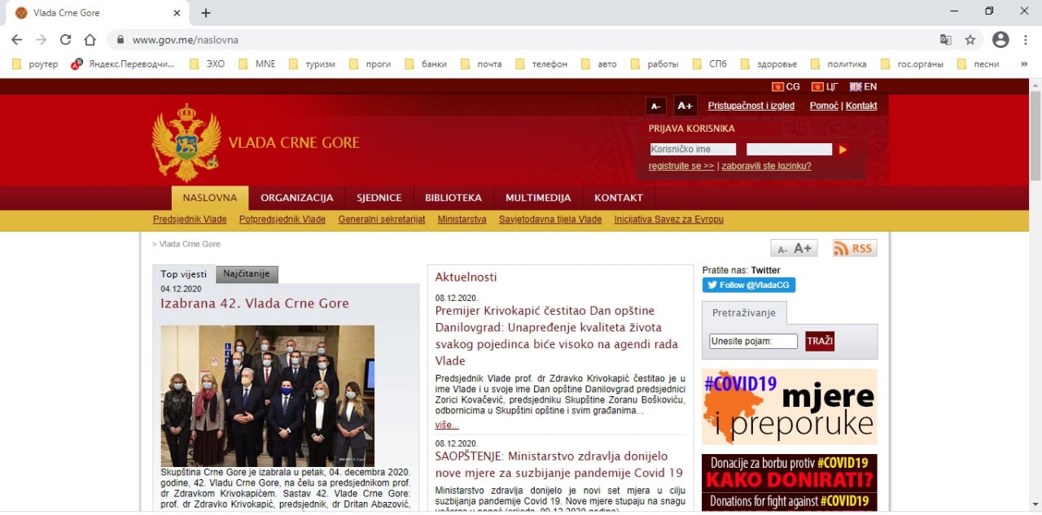Open the здоровье bookmarks folder

click(x=768, y=63)
